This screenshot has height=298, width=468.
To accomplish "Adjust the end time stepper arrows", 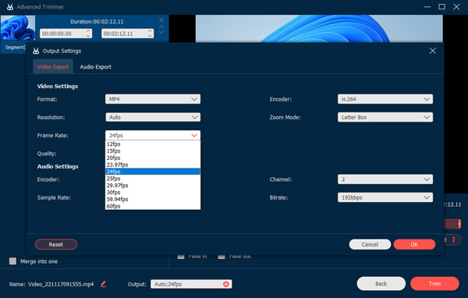I will [150, 34].
